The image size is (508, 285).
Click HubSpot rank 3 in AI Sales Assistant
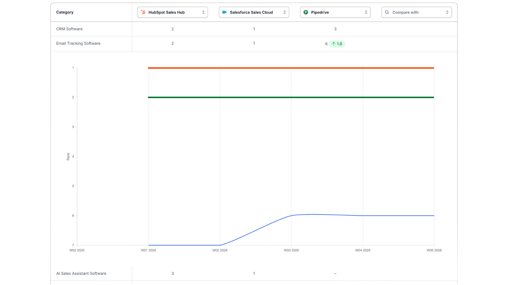coord(173,273)
